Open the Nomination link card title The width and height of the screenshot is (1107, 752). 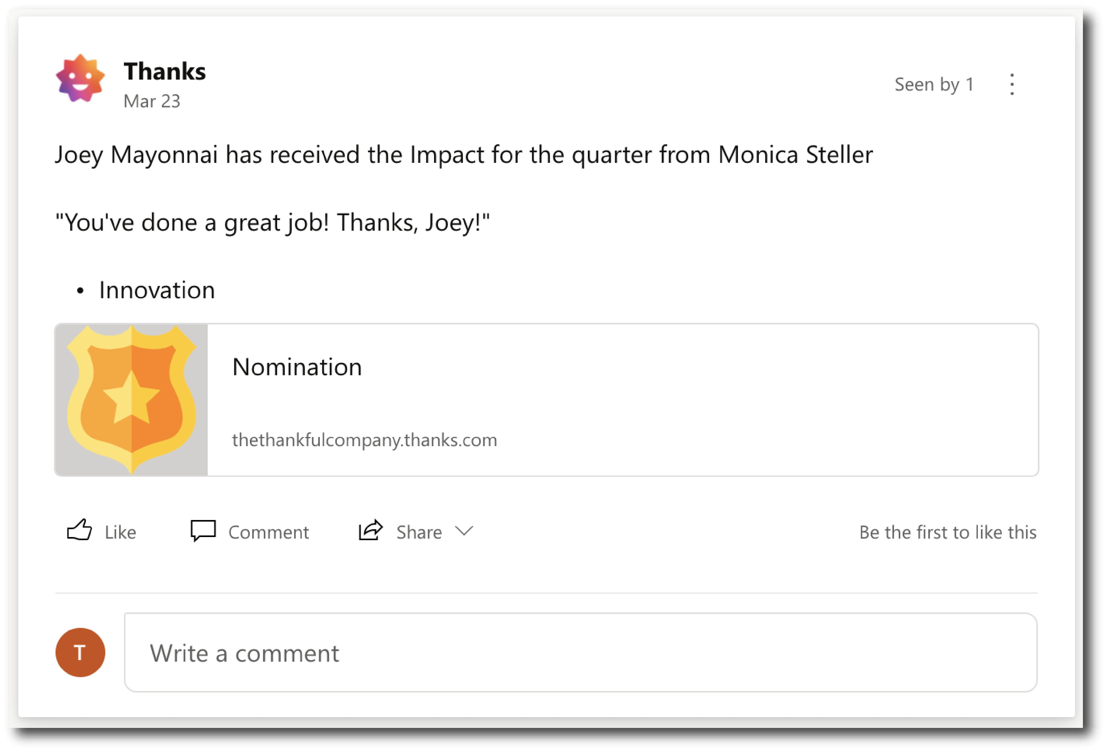click(297, 367)
